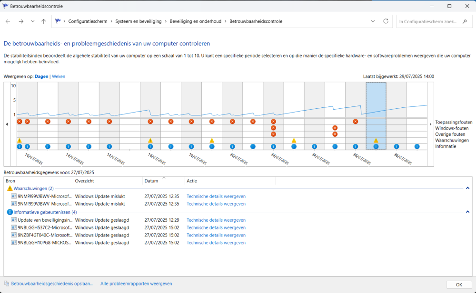The width and height of the screenshot is (476, 293).
Task: Select the Informatie icon in the rightmost chart column
Action: 417,147
